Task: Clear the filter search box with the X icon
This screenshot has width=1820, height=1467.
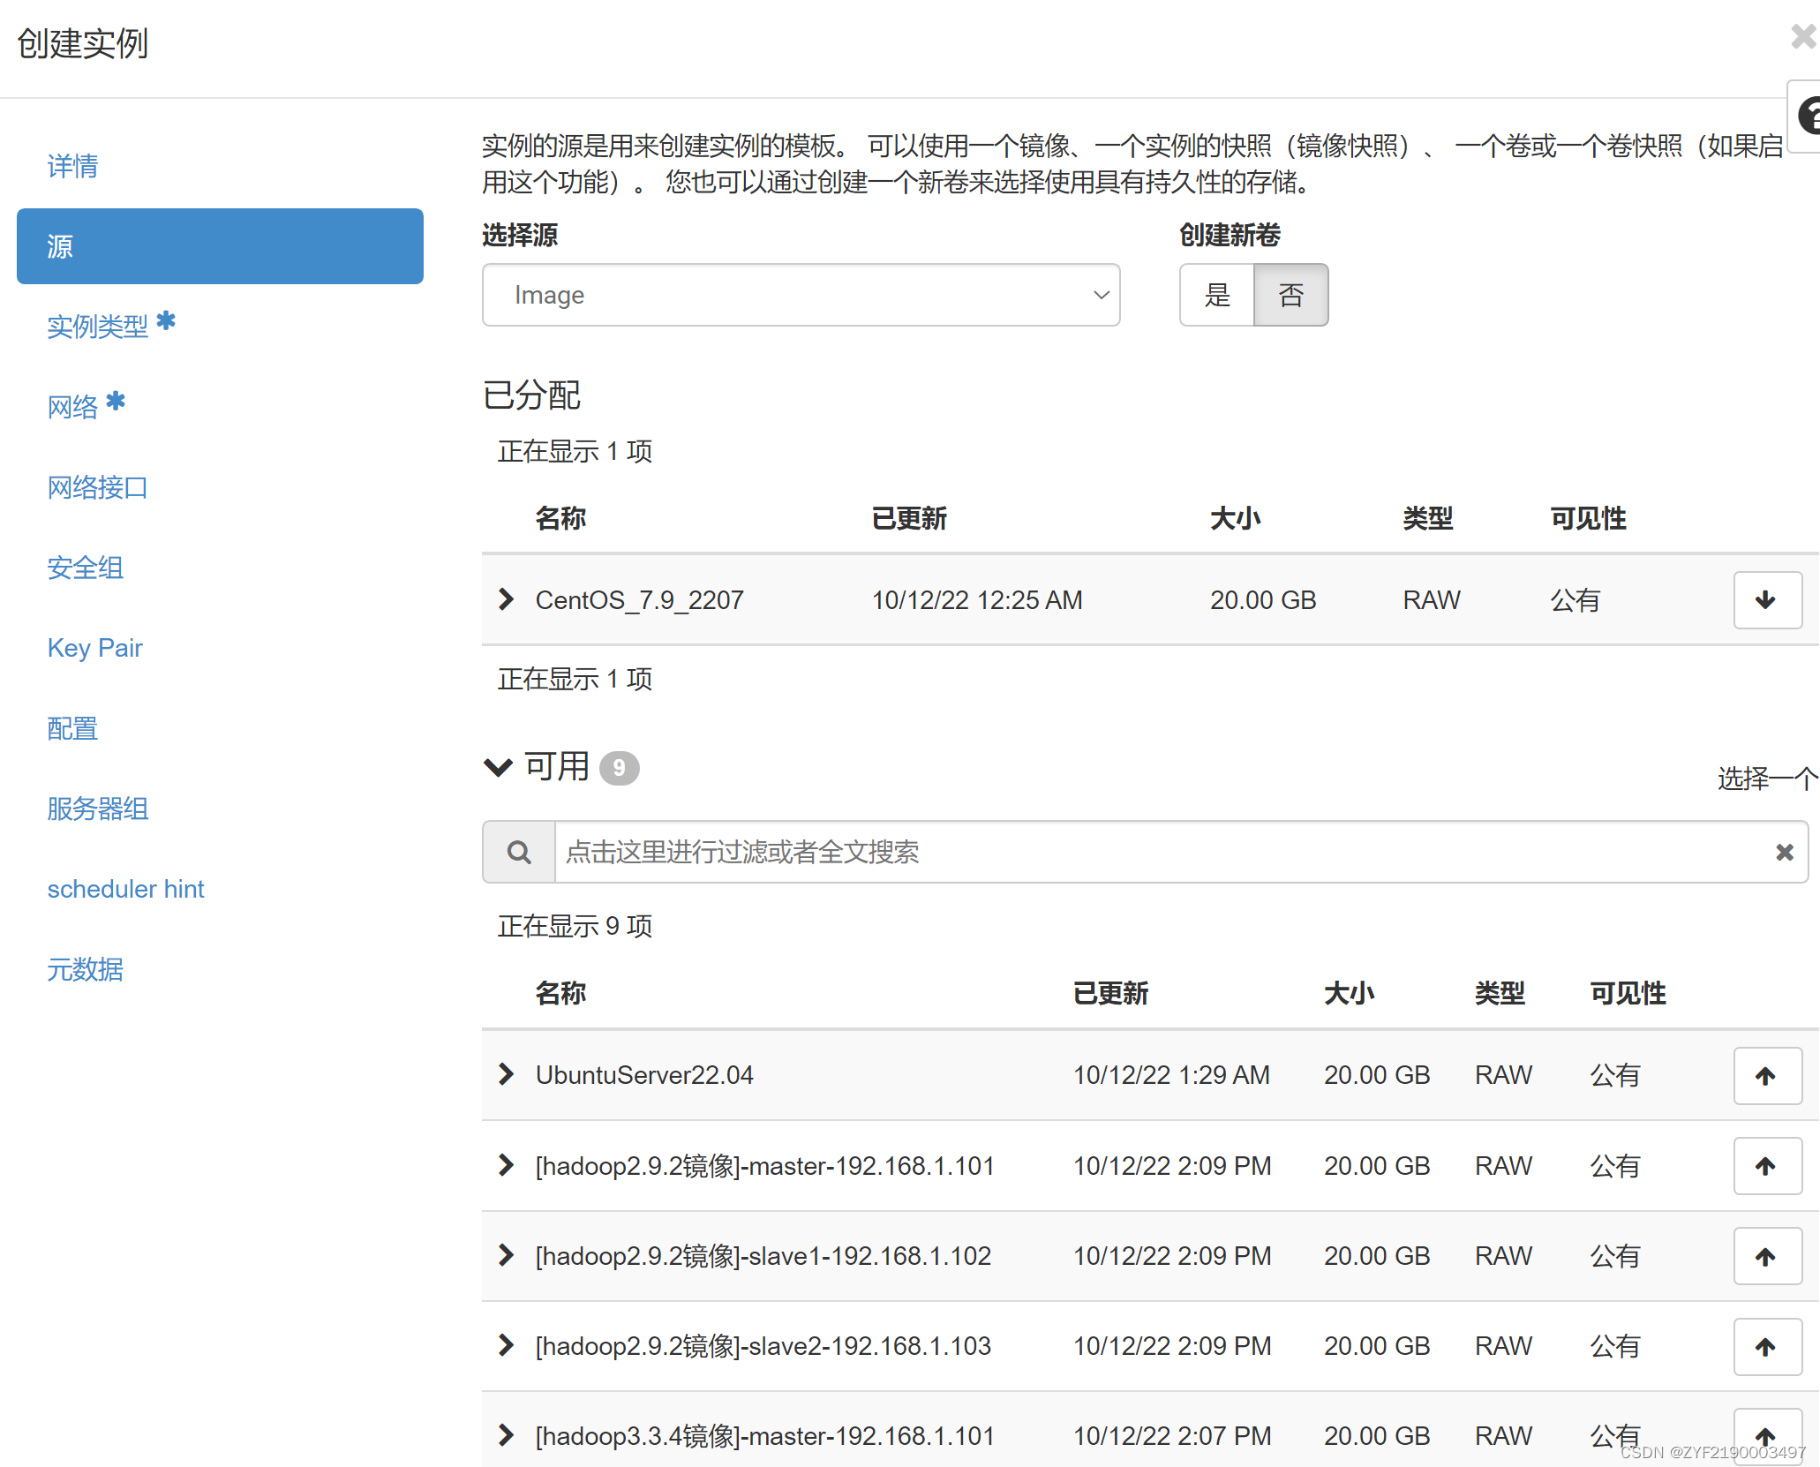Action: 1784,852
